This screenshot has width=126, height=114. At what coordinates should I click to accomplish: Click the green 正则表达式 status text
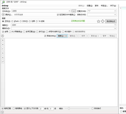78,21
